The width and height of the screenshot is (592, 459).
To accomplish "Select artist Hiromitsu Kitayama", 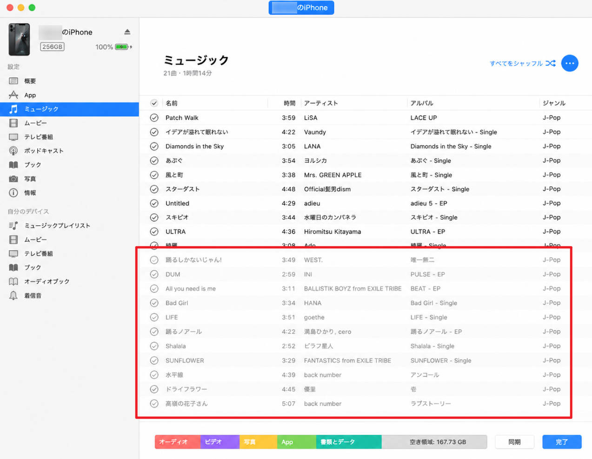I will (333, 231).
